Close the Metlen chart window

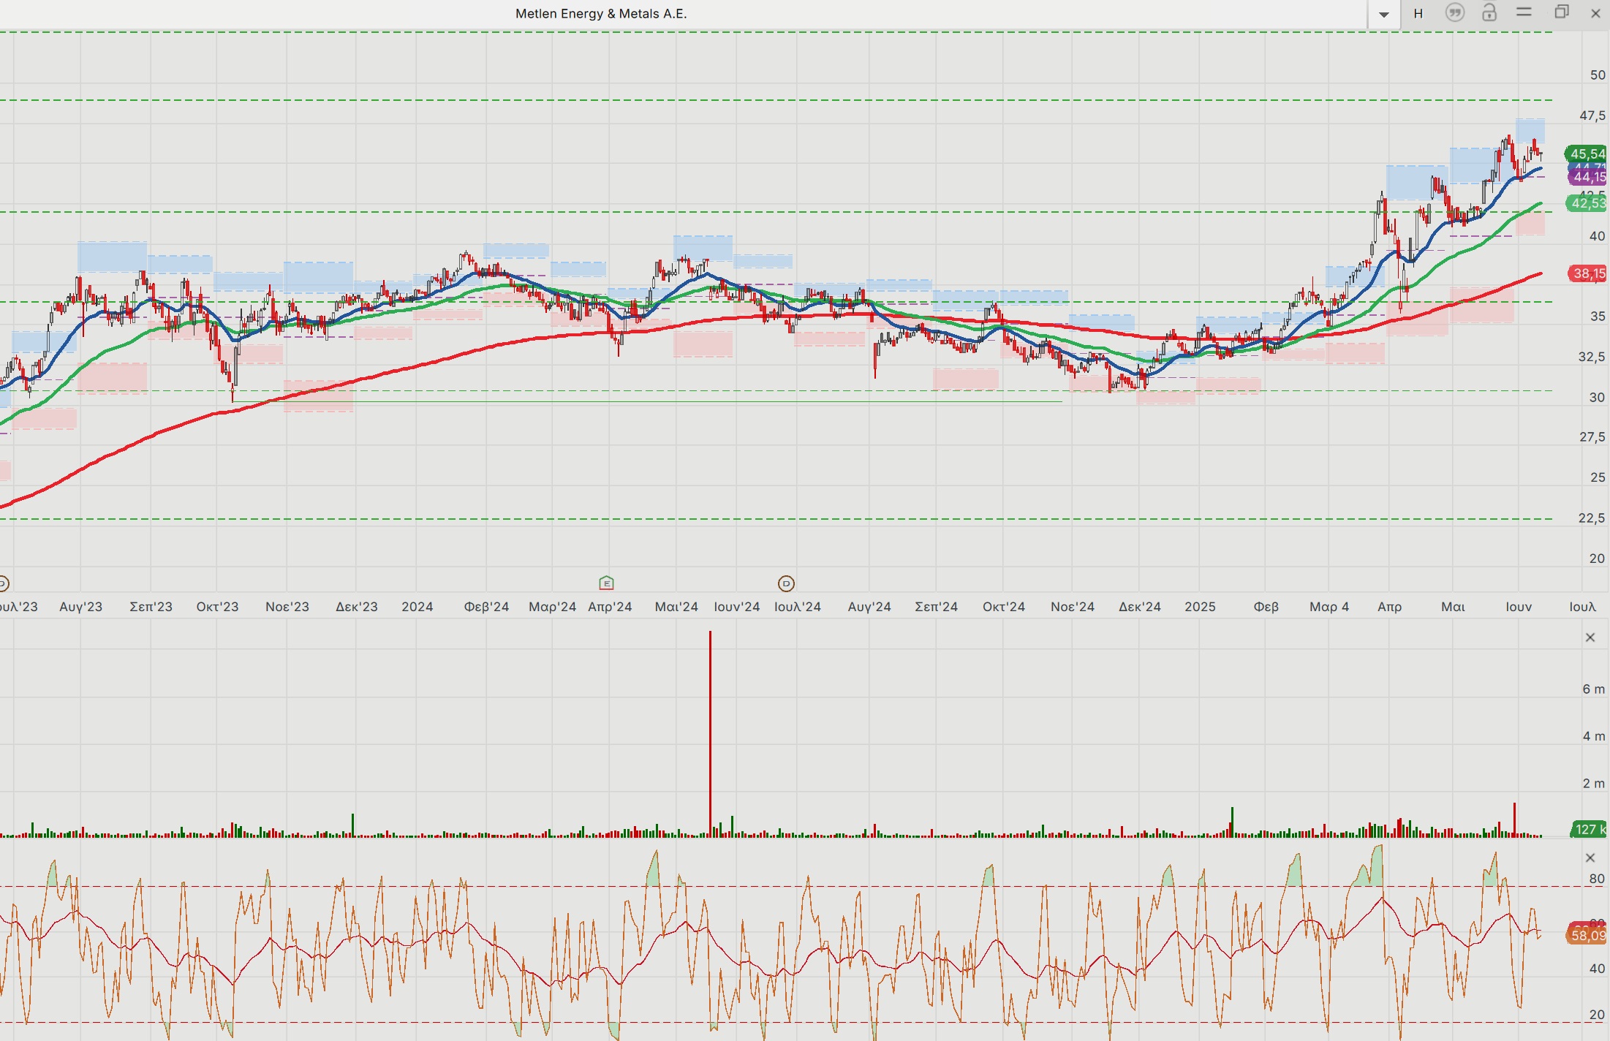(1595, 13)
